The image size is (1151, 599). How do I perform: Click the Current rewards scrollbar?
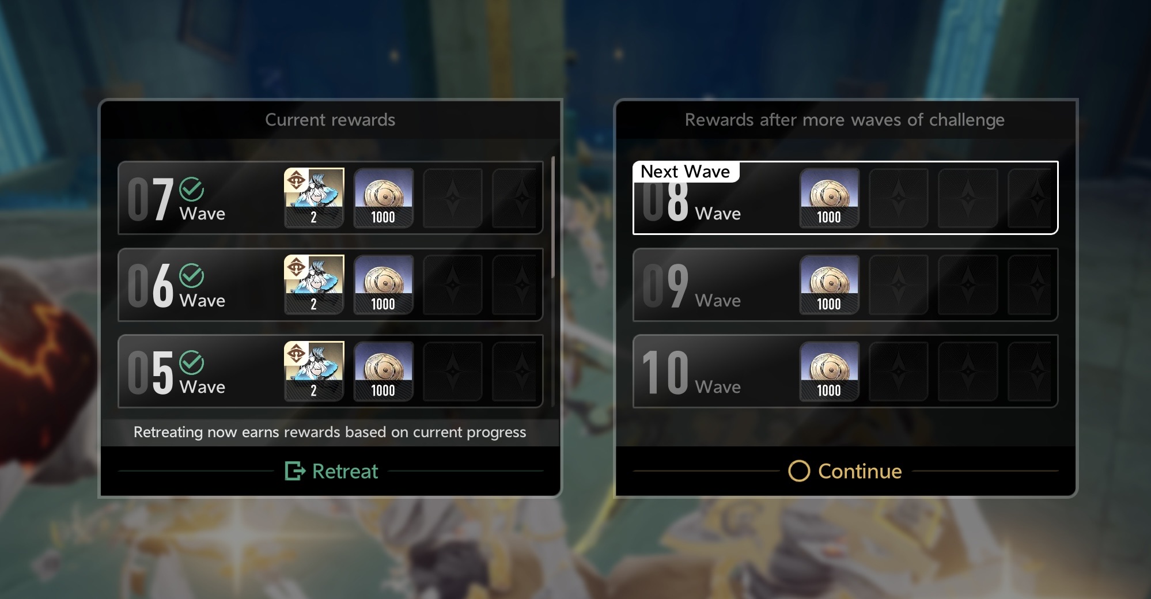coord(553,217)
